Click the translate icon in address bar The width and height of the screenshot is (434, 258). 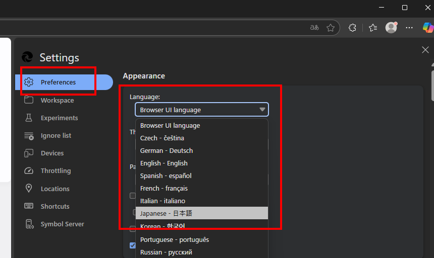click(x=314, y=28)
